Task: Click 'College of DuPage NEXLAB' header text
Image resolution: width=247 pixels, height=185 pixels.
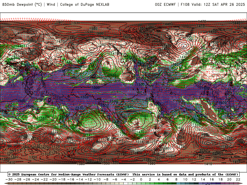Action: (85, 4)
